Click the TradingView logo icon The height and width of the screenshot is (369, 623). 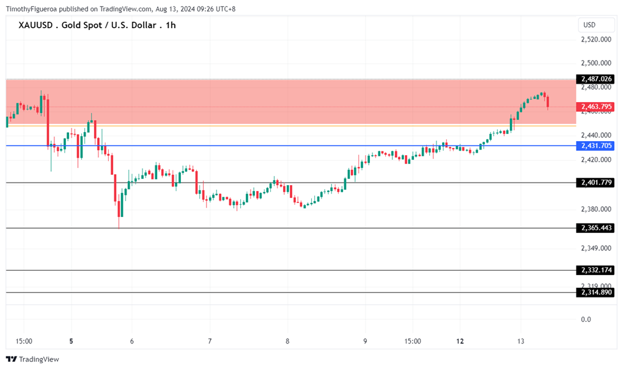pos(12,359)
